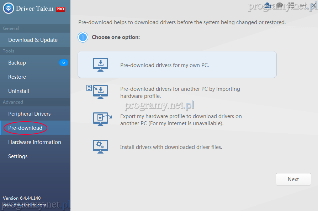Open the Restore section
Screen dimensions: 318x211
(x=17, y=77)
